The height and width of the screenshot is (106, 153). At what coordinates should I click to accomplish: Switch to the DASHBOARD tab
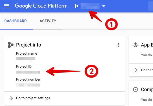pyautogui.click(x=16, y=21)
